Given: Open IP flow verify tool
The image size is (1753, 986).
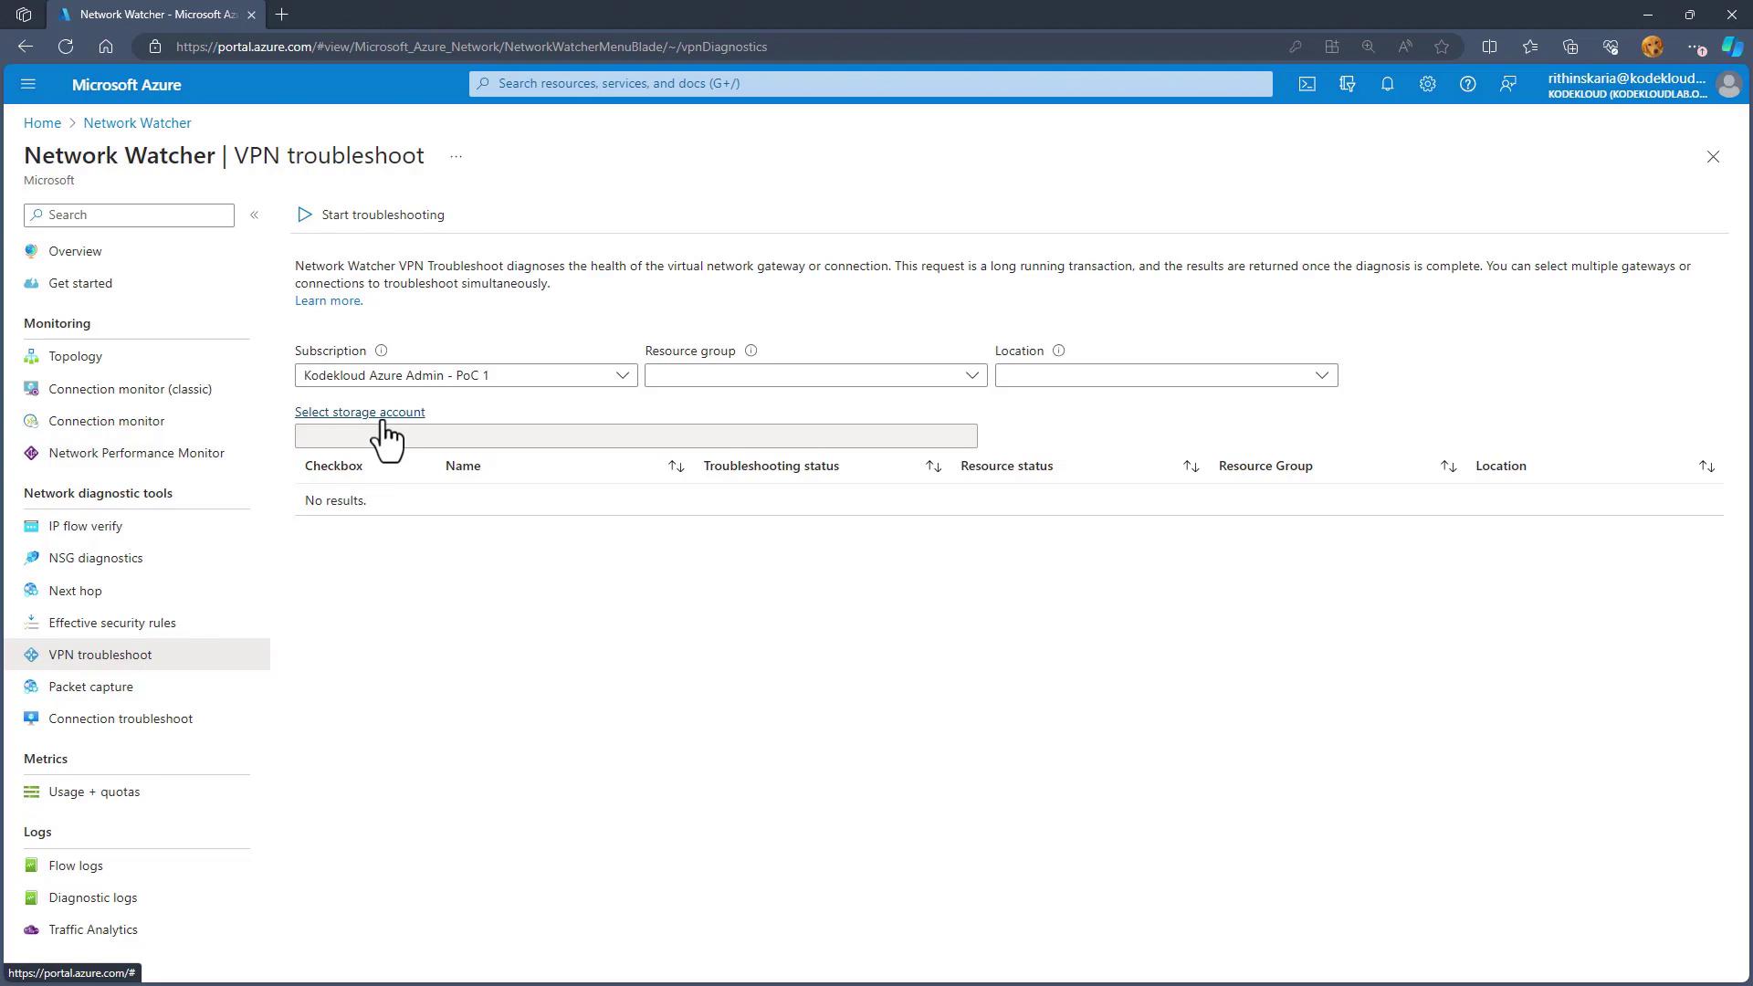Looking at the screenshot, I should pyautogui.click(x=85, y=526).
